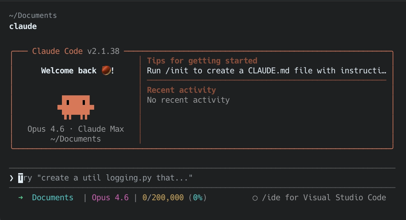
Task: Click the Documents folder name in status line
Action: click(53, 198)
